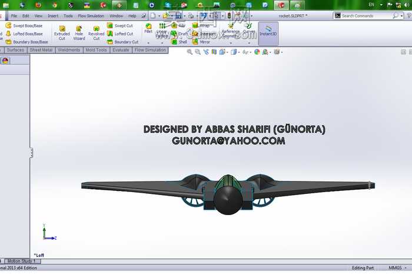Expand the Search Commands options arrow
Screen dimensions: 412x274
coord(402,16)
